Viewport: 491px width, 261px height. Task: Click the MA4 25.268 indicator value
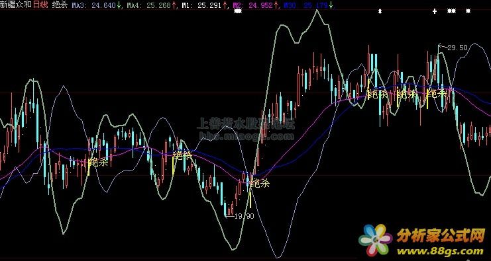[152, 5]
